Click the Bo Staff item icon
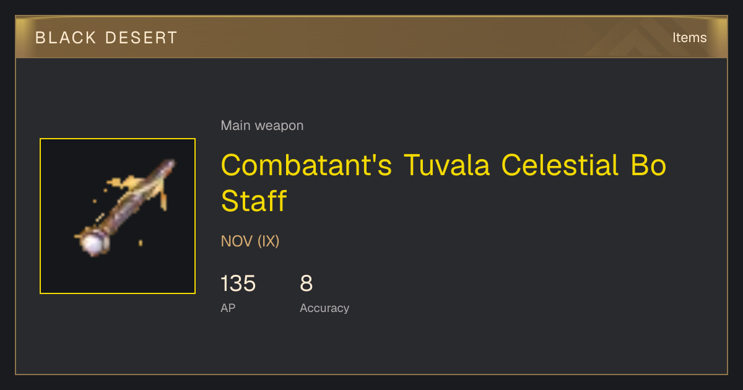 pos(118,216)
